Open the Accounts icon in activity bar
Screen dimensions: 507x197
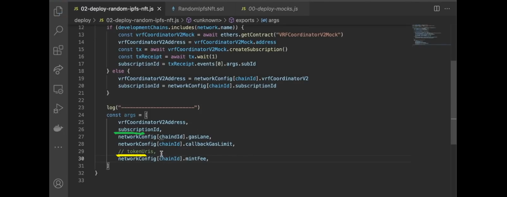58,183
